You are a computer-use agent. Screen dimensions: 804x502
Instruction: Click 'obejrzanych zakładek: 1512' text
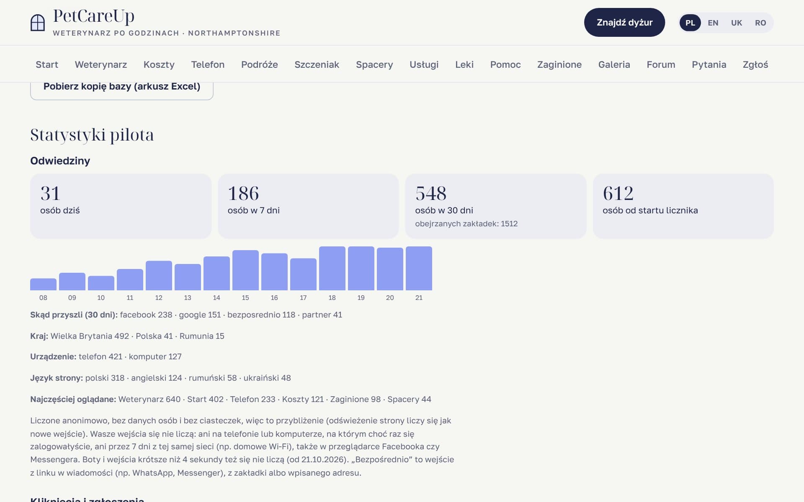click(466, 224)
